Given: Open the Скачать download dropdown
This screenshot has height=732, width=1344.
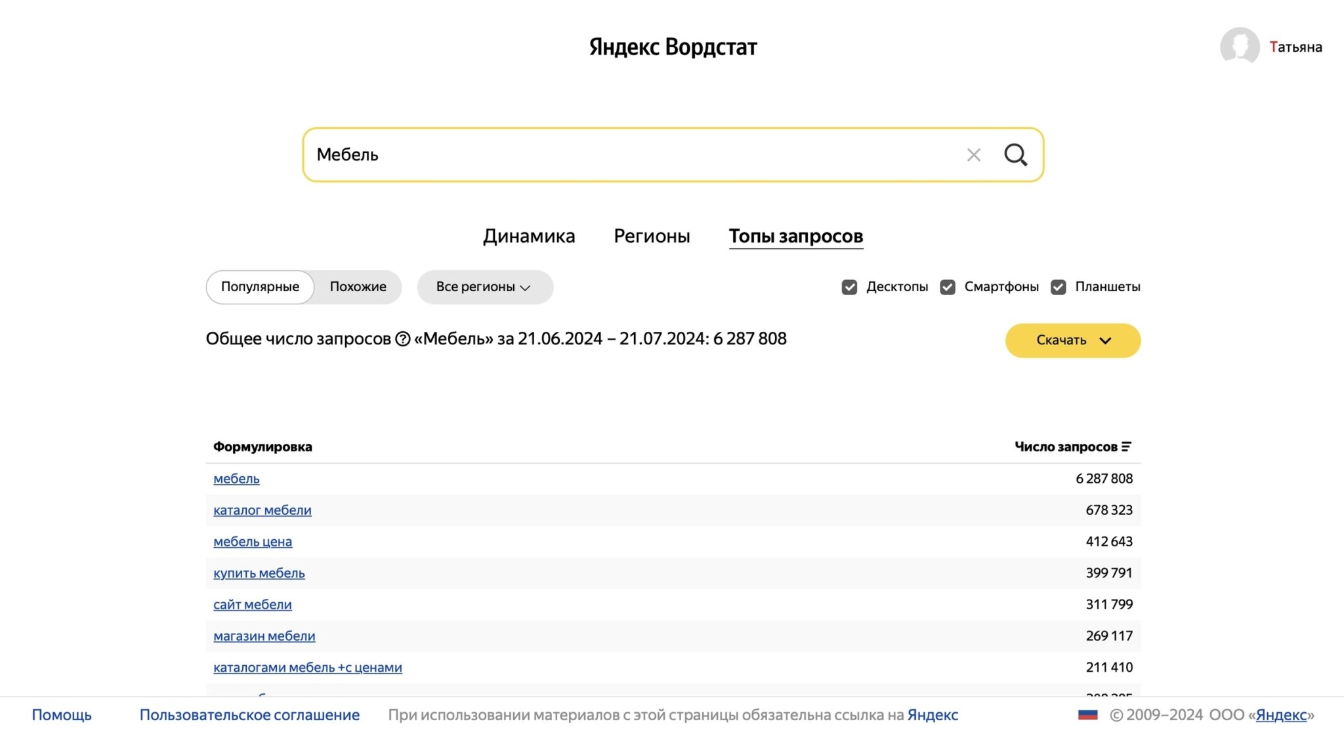Looking at the screenshot, I should tap(1072, 340).
